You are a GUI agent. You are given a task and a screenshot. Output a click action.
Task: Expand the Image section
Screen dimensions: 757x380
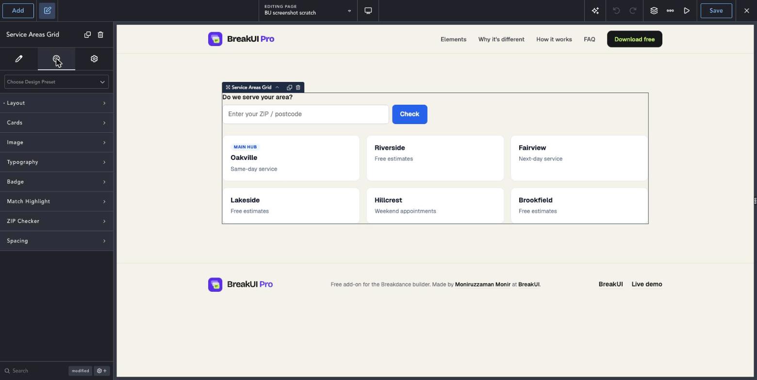coord(56,142)
